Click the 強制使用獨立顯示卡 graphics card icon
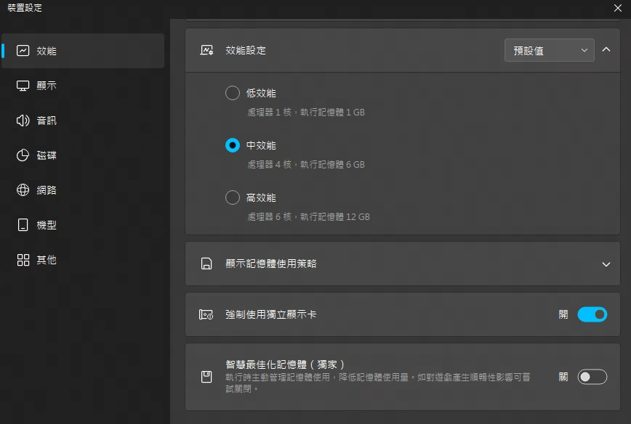This screenshot has width=631, height=424. 206,315
